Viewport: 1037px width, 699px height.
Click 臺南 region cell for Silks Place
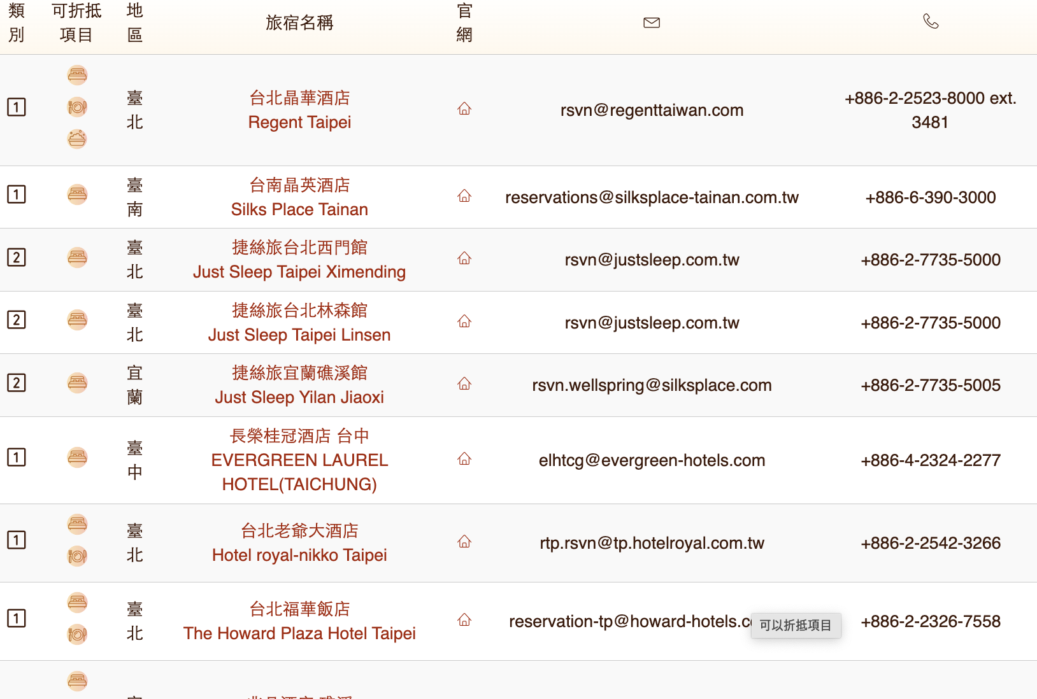click(x=134, y=197)
